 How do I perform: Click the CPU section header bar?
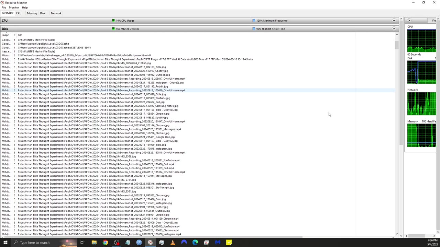[199, 21]
